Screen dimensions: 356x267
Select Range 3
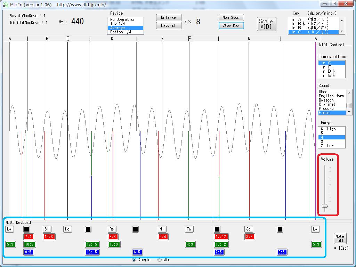coord(331,141)
